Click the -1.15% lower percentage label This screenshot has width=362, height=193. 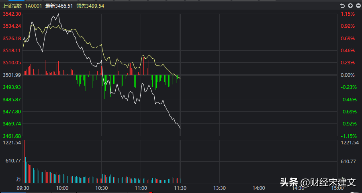pyautogui.click(x=348, y=136)
